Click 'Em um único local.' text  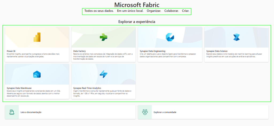click(130, 11)
